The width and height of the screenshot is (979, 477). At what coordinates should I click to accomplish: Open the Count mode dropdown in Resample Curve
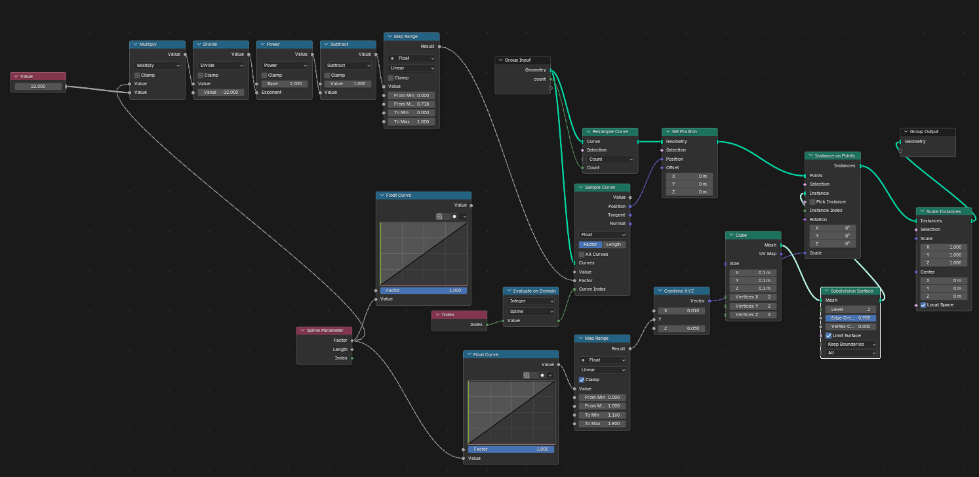point(610,159)
